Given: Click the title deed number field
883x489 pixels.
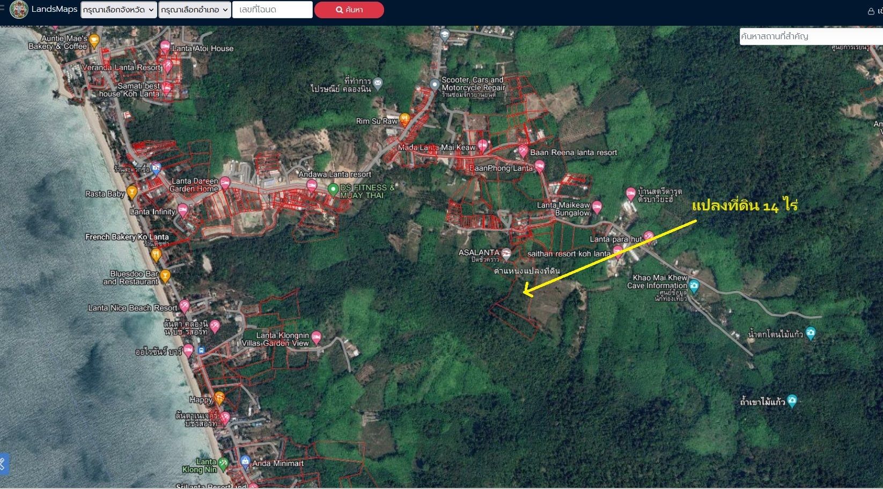Looking at the screenshot, I should [x=272, y=10].
